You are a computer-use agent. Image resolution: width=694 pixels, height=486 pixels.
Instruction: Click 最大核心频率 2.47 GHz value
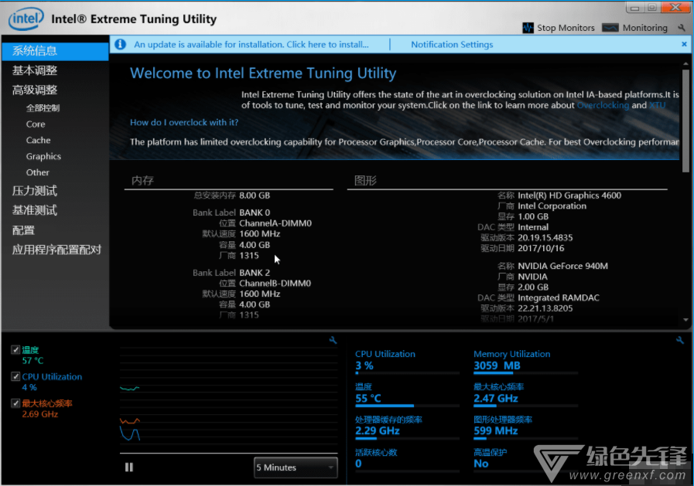click(496, 399)
